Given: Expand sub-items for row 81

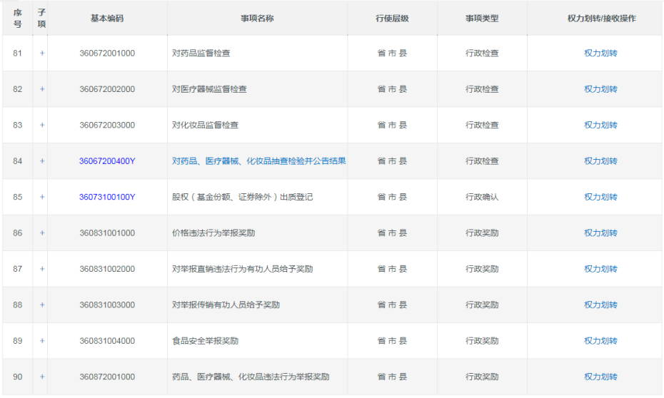Looking at the screenshot, I should 42,53.
